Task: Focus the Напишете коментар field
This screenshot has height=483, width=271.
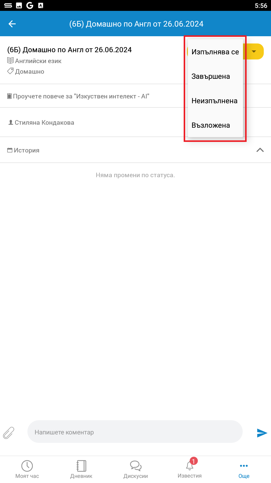Action: [x=135, y=432]
